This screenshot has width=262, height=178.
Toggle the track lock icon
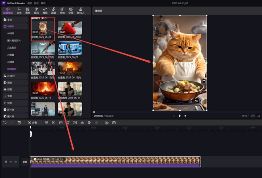tap(6, 162)
